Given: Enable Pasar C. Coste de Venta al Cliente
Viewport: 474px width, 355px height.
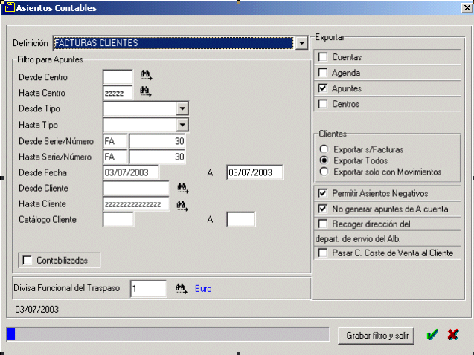Looking at the screenshot, I should click(323, 253).
